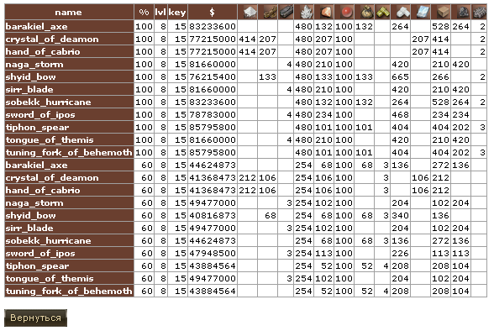The height and width of the screenshot is (331, 494).
Task: Click the value 136 in 60% shyid_bow row
Action: pyautogui.click(x=441, y=215)
